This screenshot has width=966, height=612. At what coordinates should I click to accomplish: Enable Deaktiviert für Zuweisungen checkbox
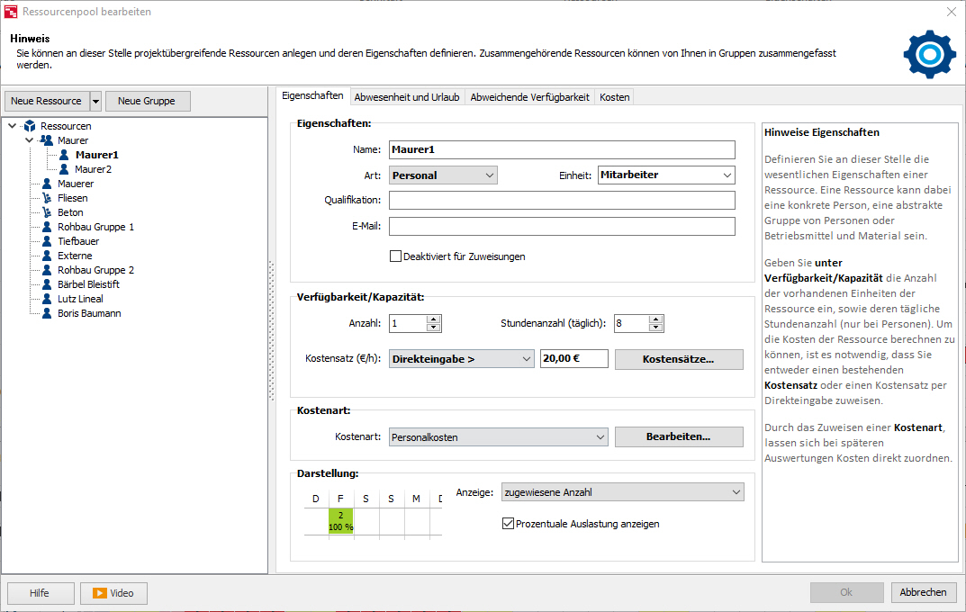pyautogui.click(x=395, y=256)
